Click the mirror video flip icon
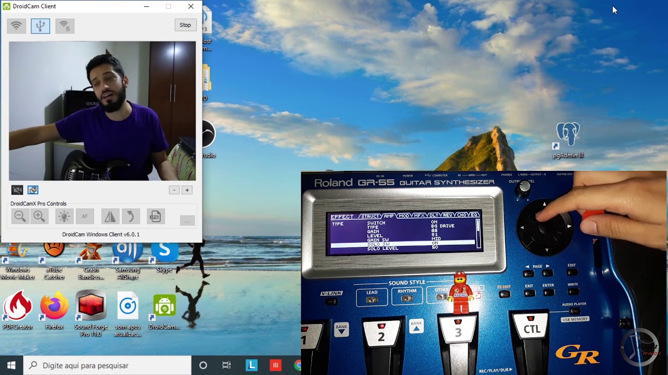 pyautogui.click(x=110, y=216)
